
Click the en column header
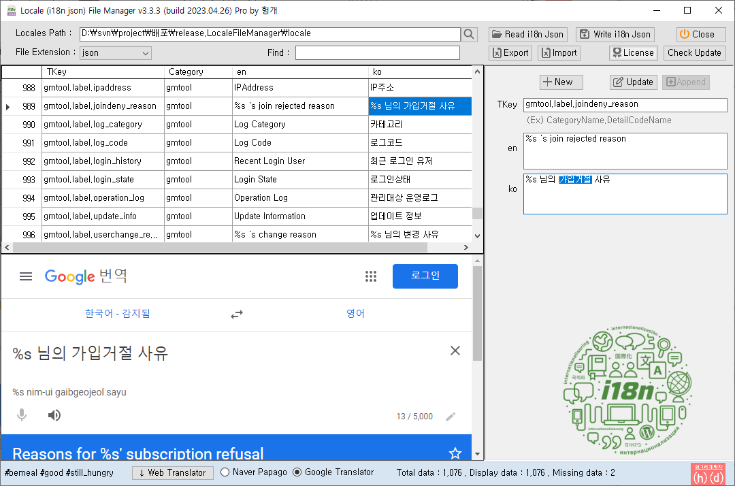pos(301,71)
